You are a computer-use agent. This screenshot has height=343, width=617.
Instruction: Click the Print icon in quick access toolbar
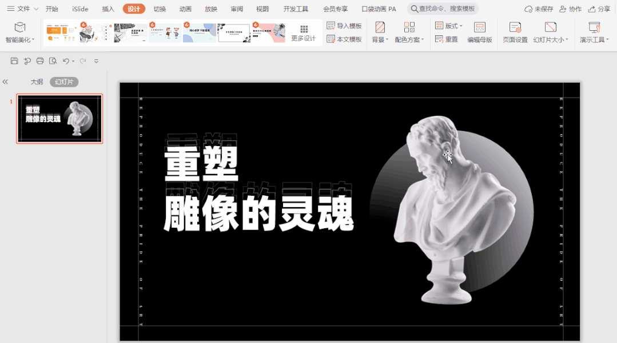tap(40, 61)
